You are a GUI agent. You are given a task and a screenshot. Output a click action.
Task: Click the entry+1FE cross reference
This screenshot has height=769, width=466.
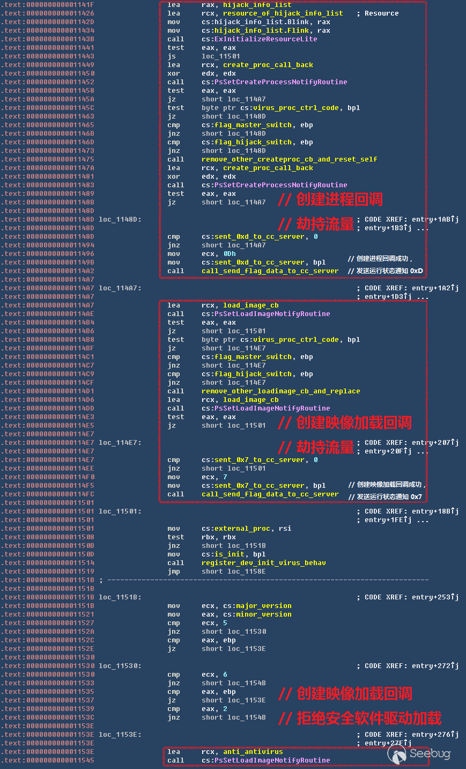tap(388, 520)
